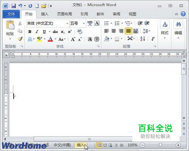Select the print layout view button
This screenshot has height=151, width=189.
pyautogui.click(x=99, y=145)
